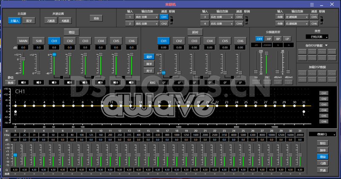Click the CH1/CH2 link square under gain faders
The height and width of the screenshot is (179, 341).
coord(62,77)
